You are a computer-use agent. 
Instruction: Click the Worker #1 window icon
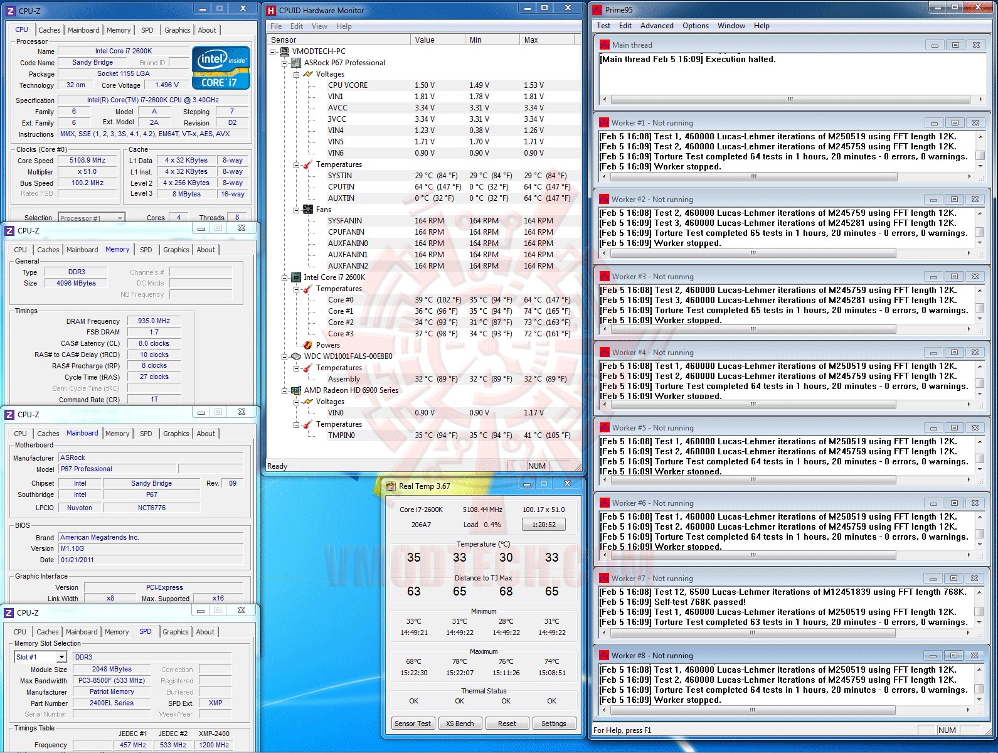pos(605,123)
